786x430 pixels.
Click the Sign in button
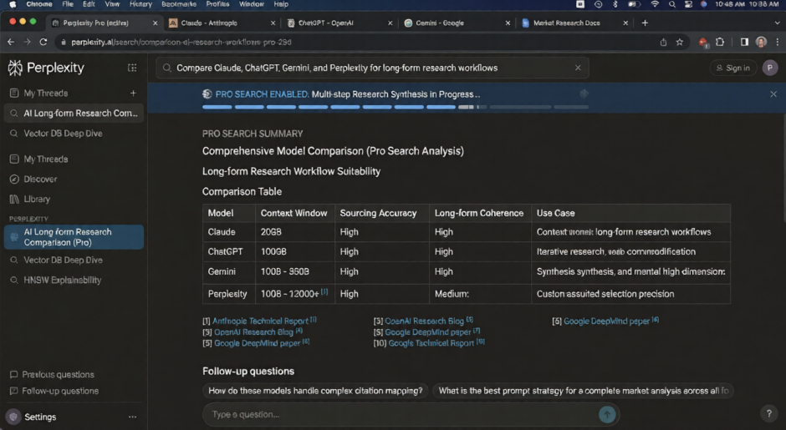(732, 68)
